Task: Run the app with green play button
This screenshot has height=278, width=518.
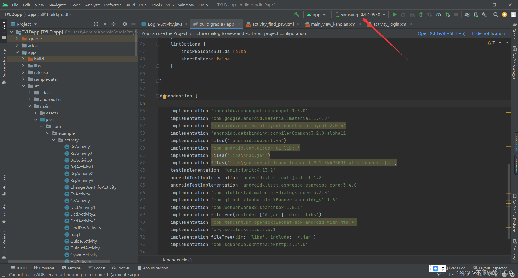Action: pyautogui.click(x=395, y=15)
